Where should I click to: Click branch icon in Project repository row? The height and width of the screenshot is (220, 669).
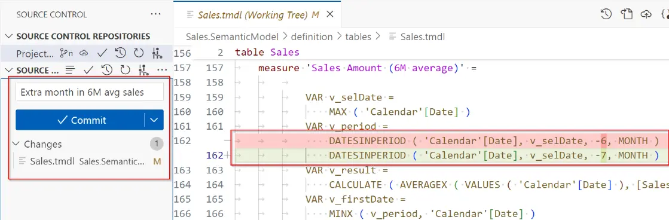(x=66, y=53)
